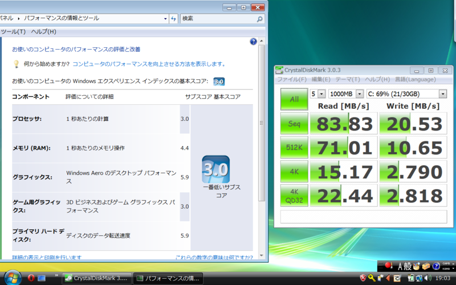Open the Windows Start orb
Viewport: 456px width, 285px height.
pos(11,278)
